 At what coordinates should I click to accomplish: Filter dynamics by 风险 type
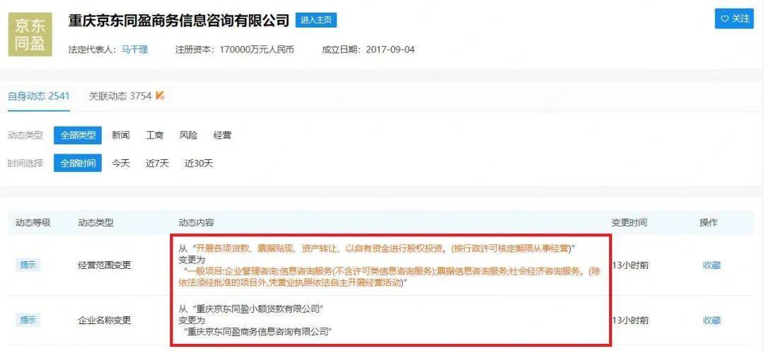188,136
